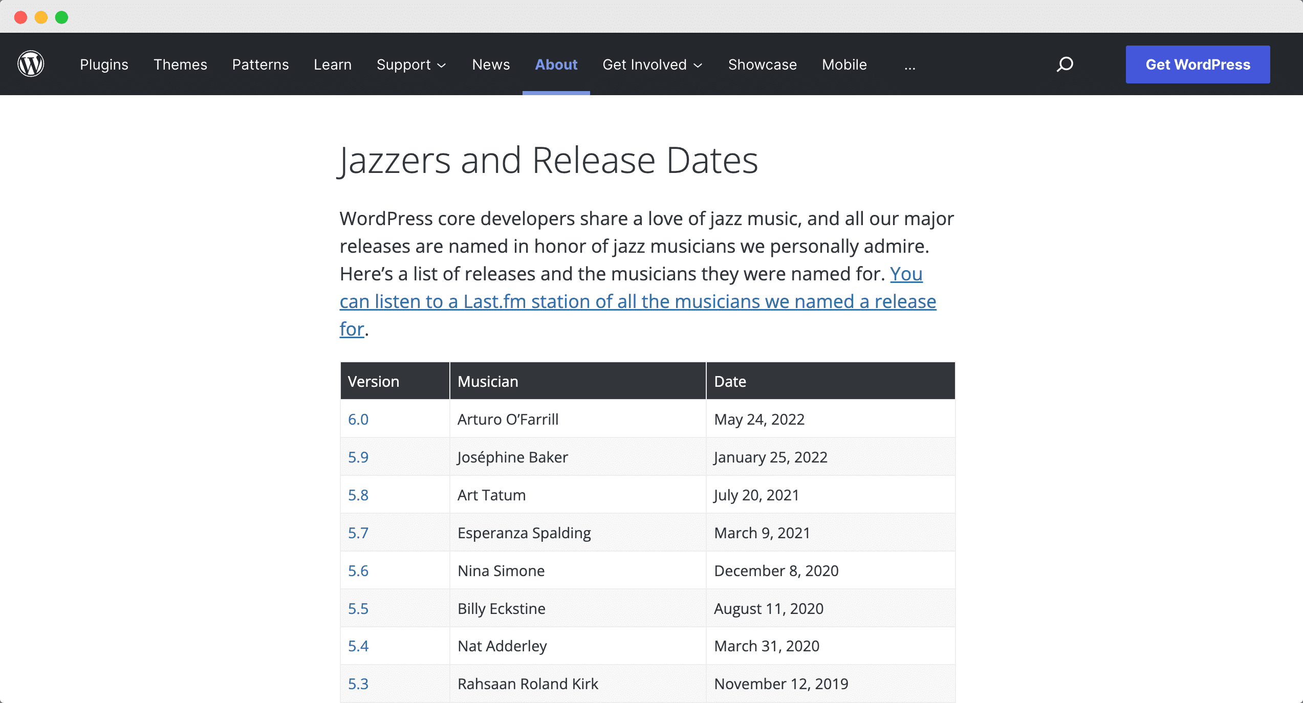The image size is (1303, 703).
Task: Click the Jazzers and Release Dates heading
Action: pos(548,160)
